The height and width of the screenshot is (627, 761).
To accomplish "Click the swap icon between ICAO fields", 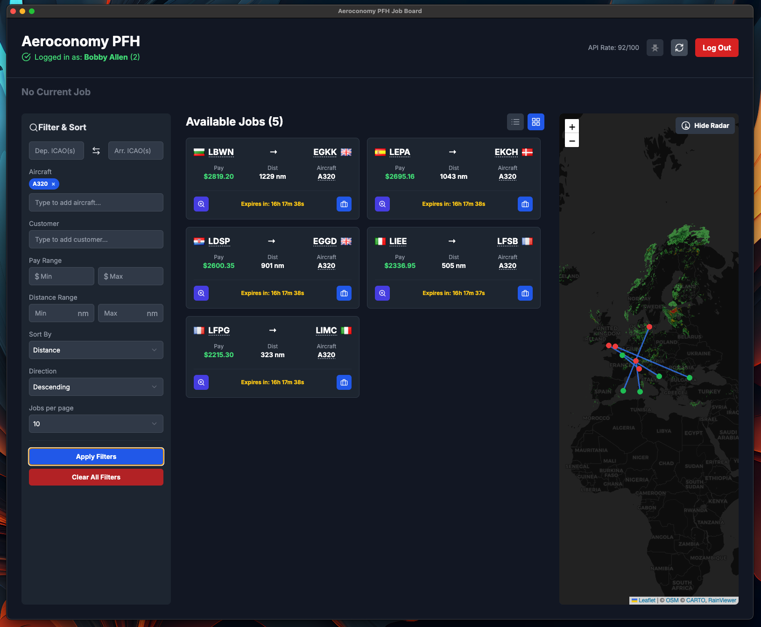I will 96,150.
